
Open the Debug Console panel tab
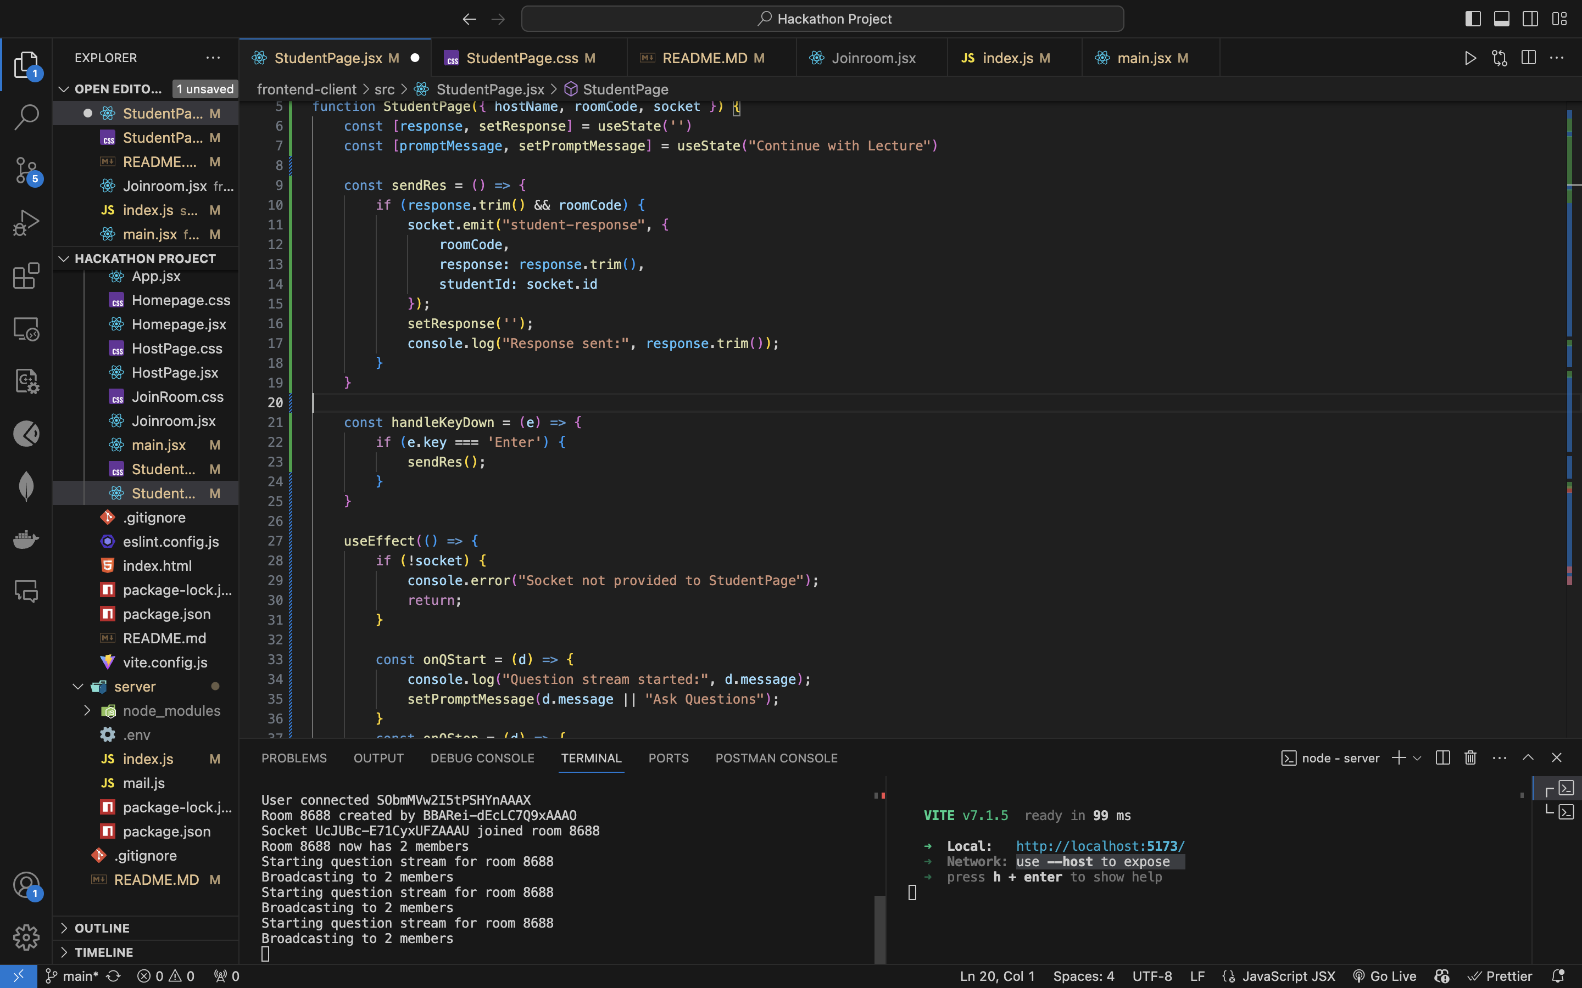click(482, 758)
